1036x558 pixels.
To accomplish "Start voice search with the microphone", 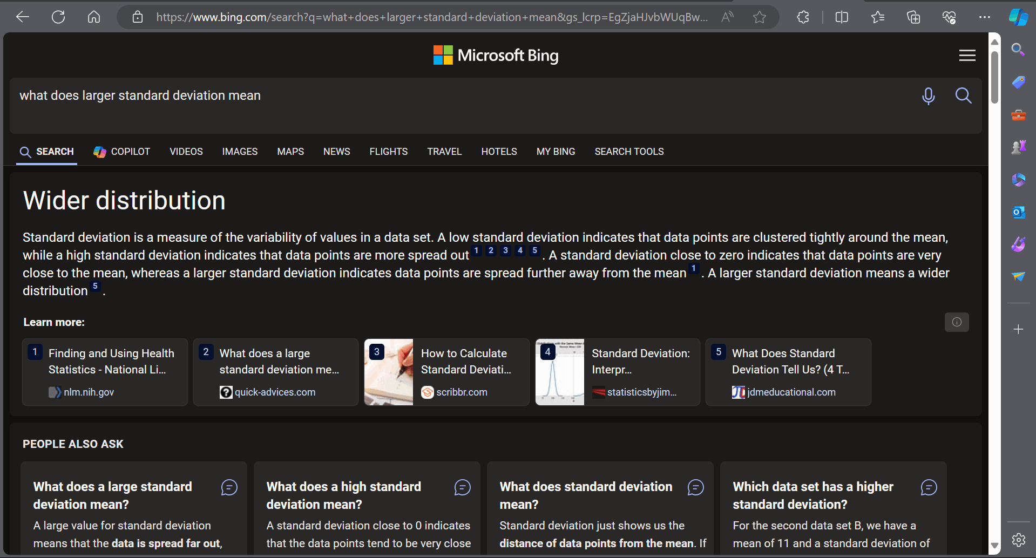I will click(928, 96).
